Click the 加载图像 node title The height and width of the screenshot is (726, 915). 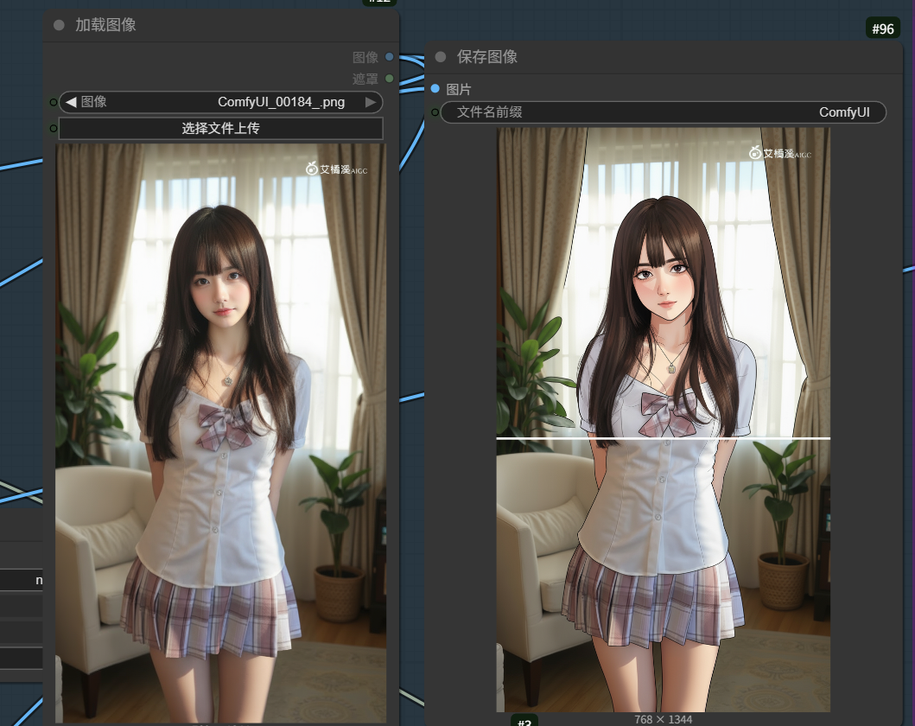pos(105,25)
